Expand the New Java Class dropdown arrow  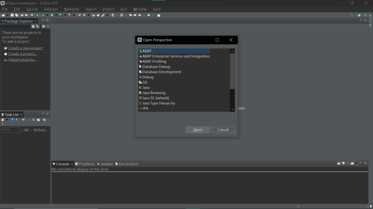tap(89, 15)
